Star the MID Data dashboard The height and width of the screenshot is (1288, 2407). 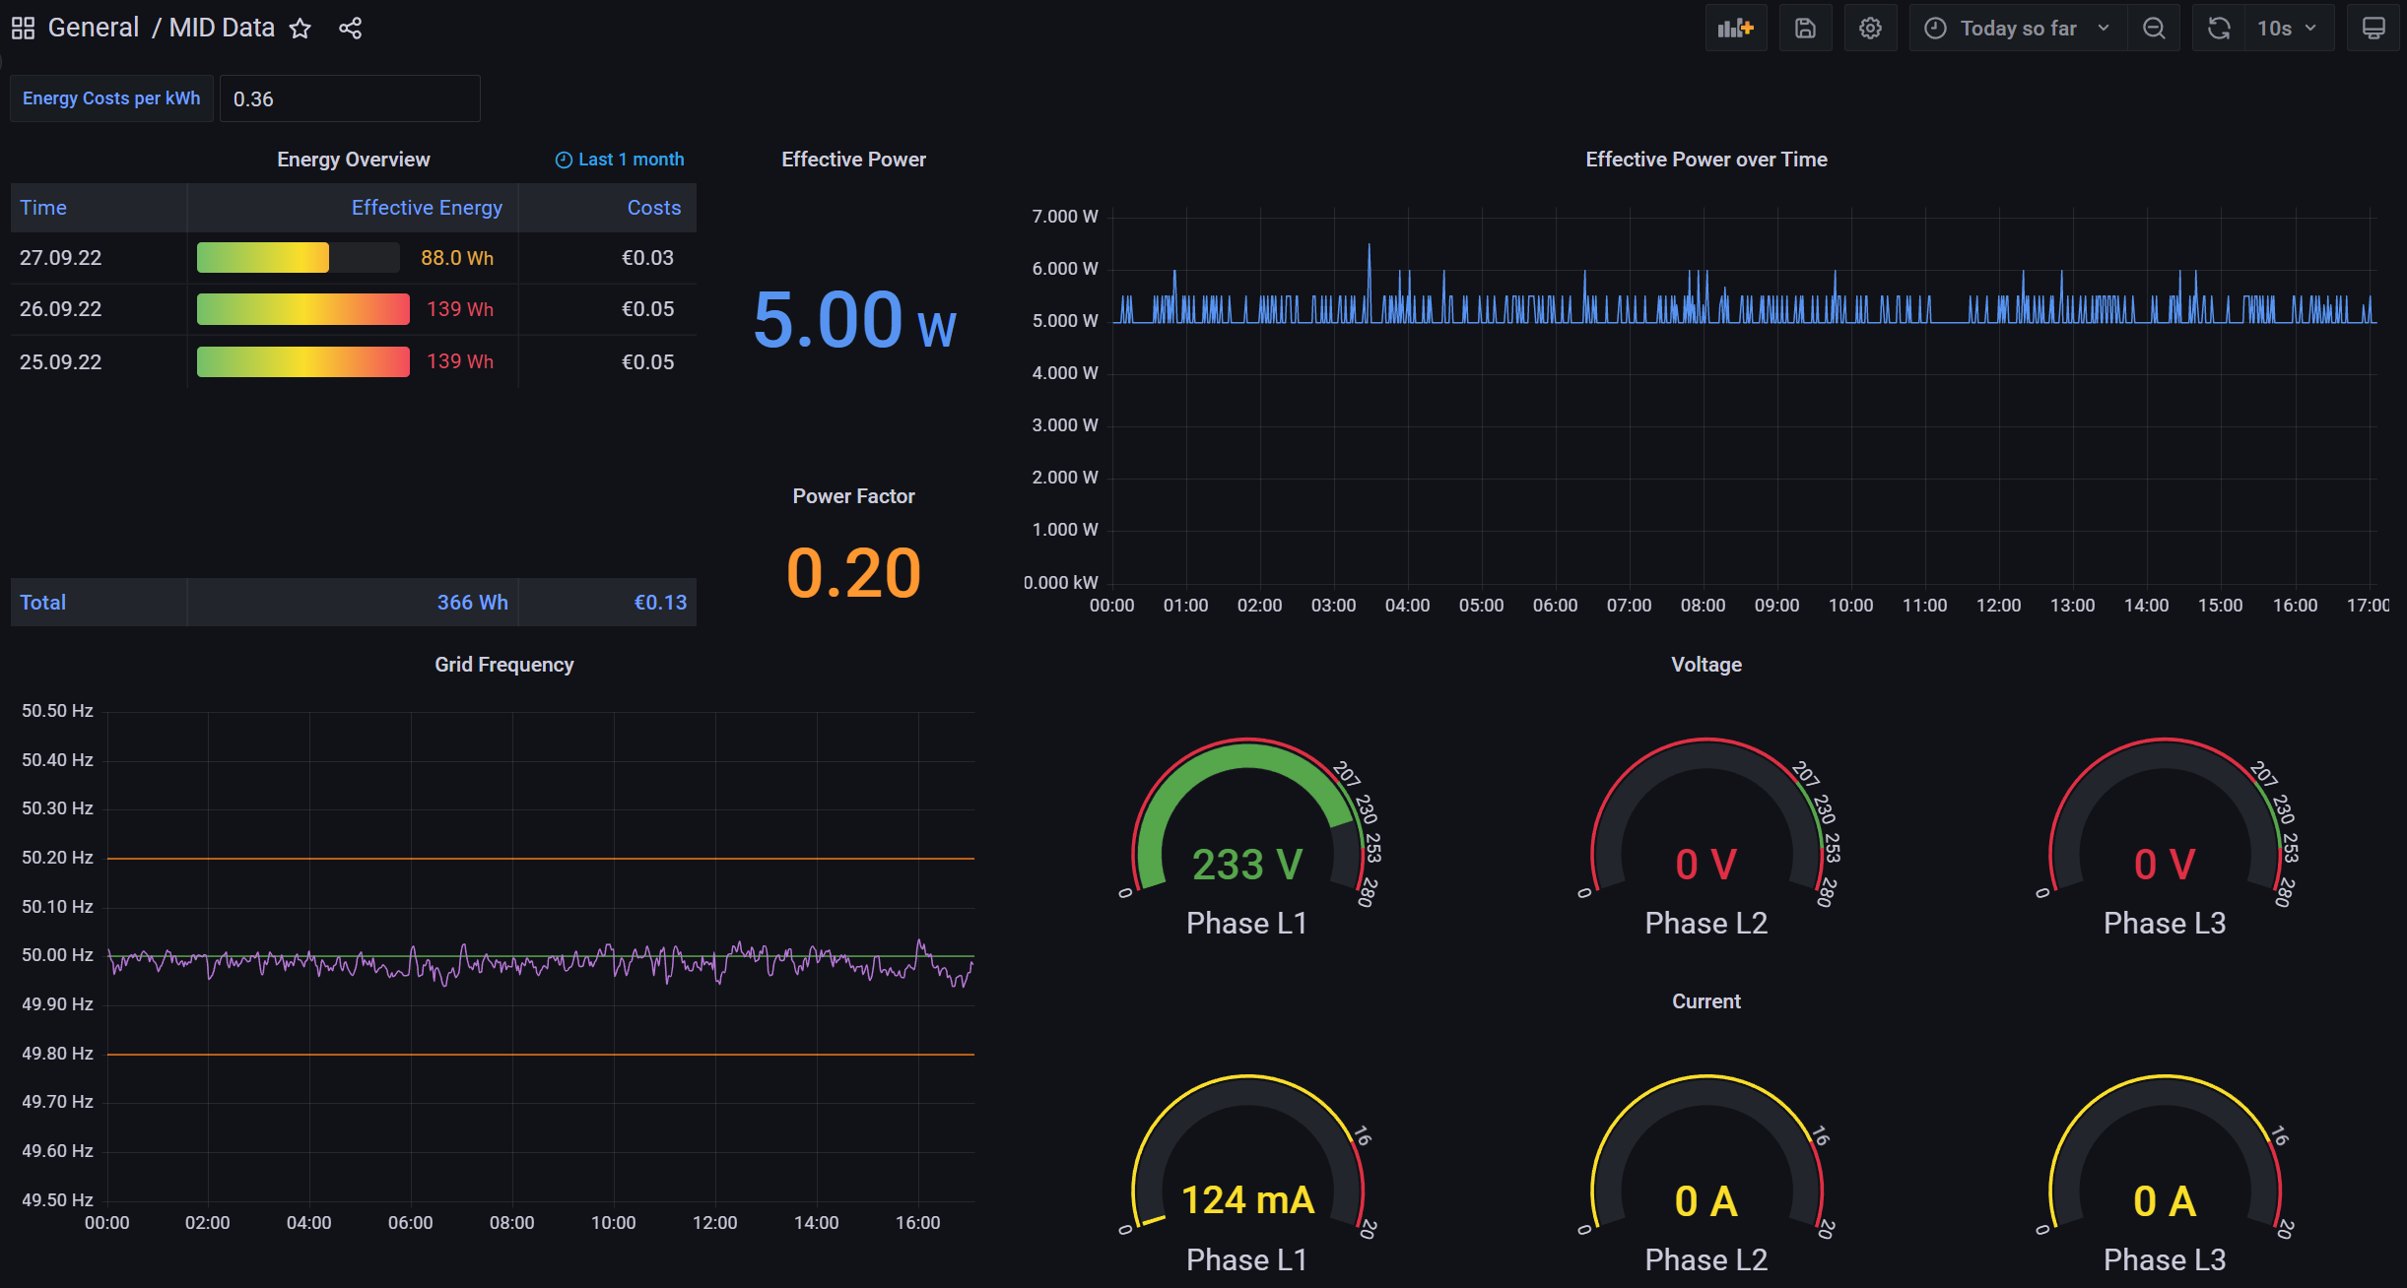(x=301, y=29)
